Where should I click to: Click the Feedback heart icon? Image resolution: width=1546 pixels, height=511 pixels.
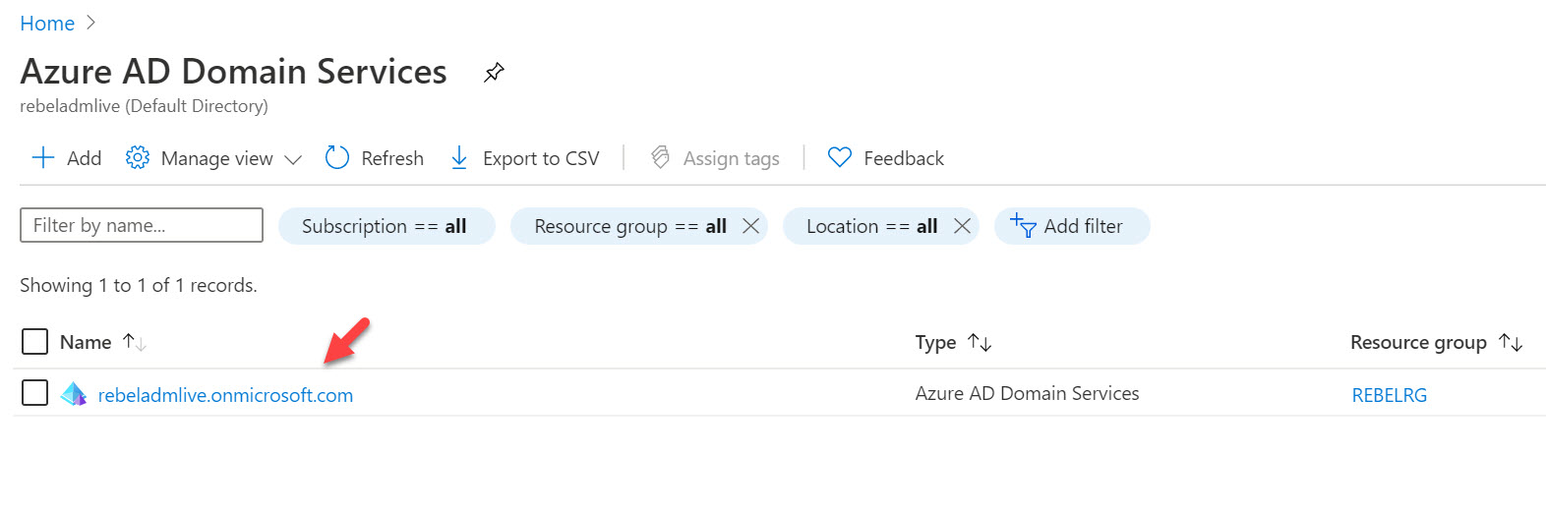pos(840,158)
